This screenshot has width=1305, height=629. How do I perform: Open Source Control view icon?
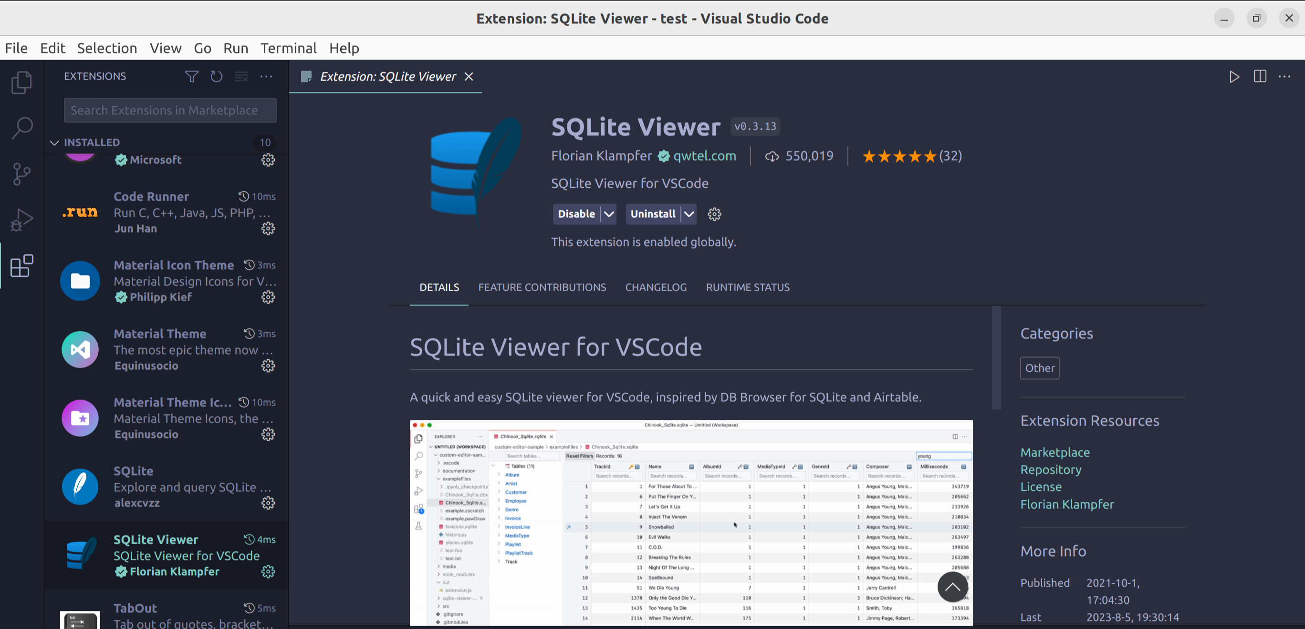coord(21,174)
